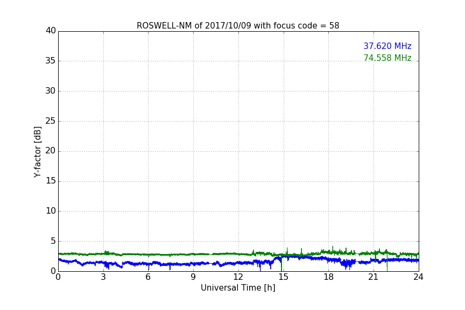Click the x-axis tick label '15'
The height and width of the screenshot is (310, 465).
point(284,277)
